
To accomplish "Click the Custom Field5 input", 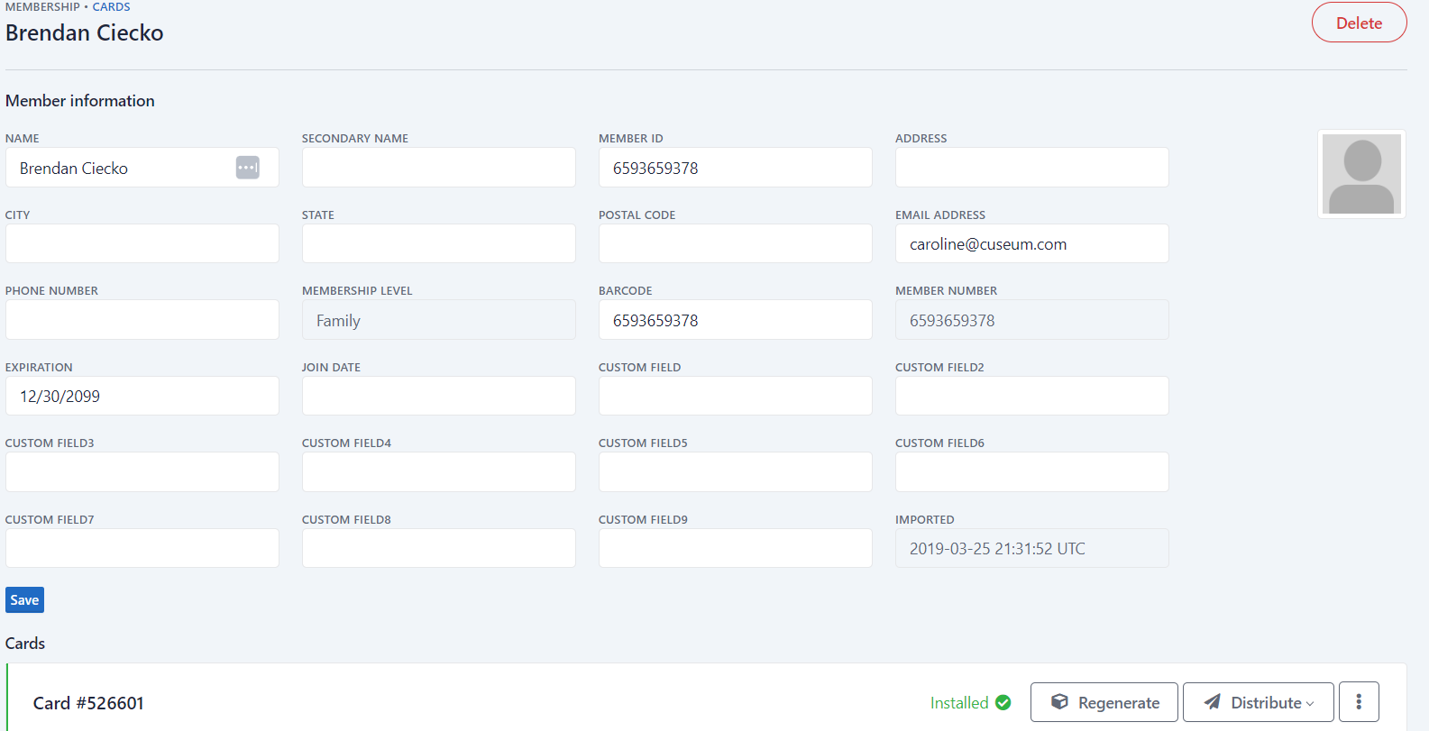I will click(735, 472).
